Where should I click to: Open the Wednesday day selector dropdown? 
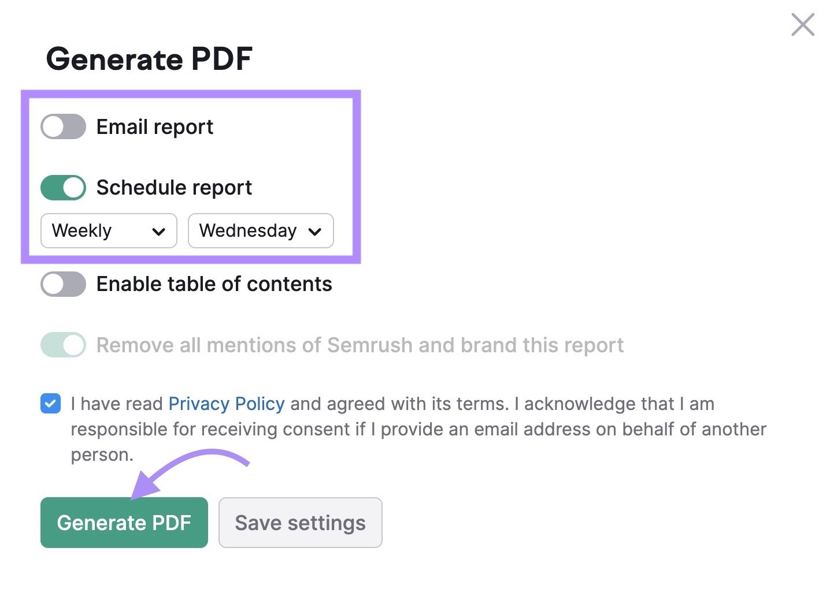tap(260, 230)
